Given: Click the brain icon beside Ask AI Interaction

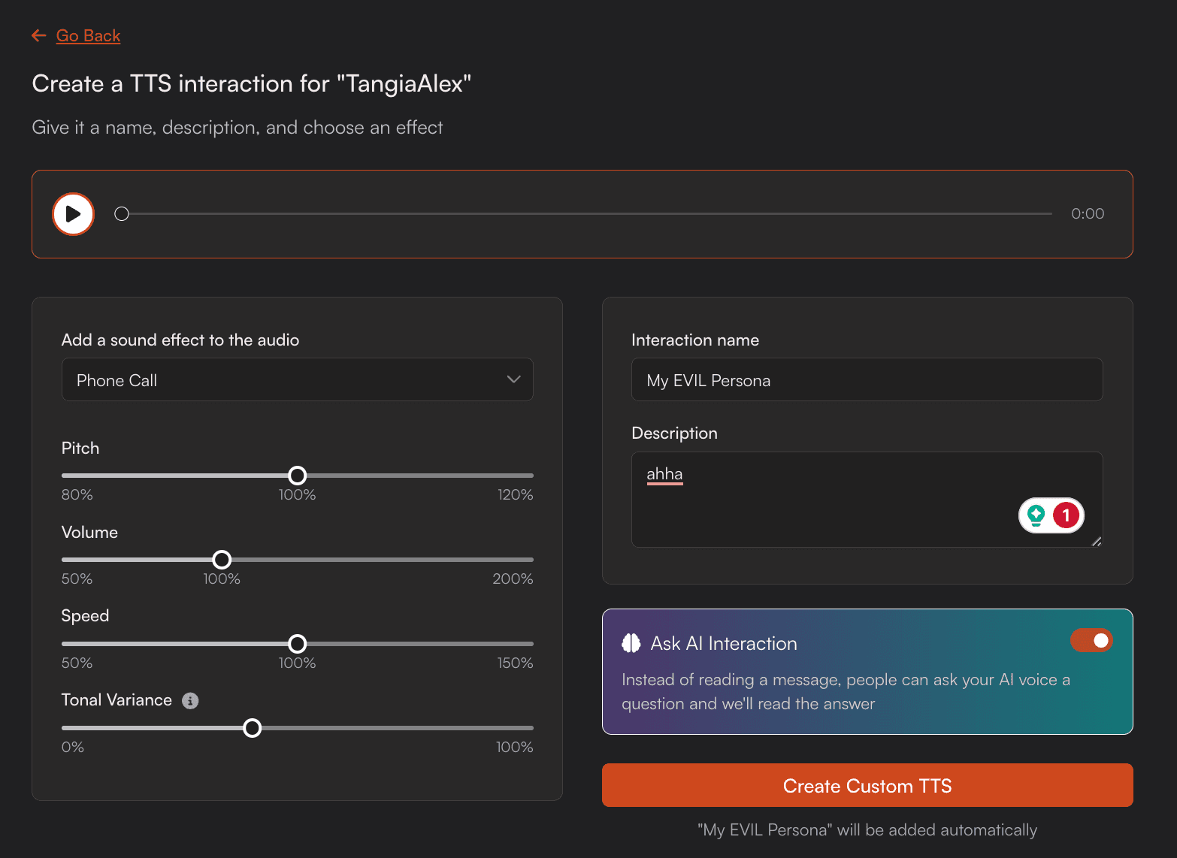Looking at the screenshot, I should (631, 643).
